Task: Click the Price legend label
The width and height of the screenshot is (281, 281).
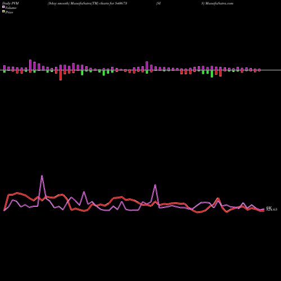Action: pyautogui.click(x=9, y=12)
